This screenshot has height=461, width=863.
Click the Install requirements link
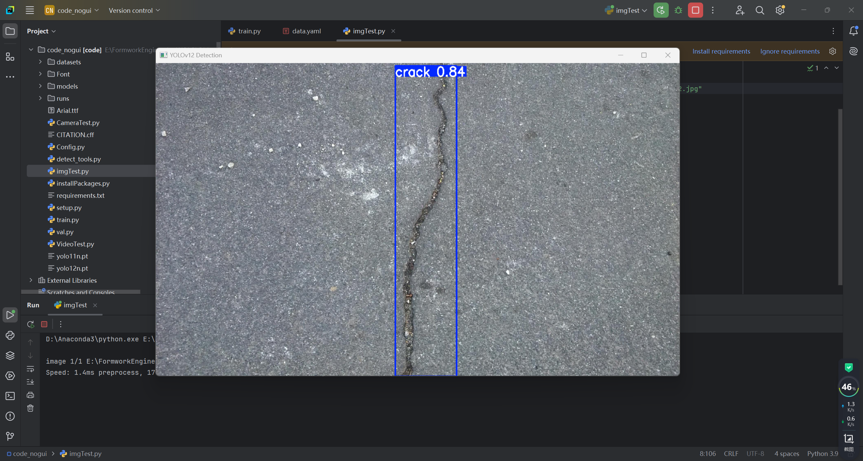click(721, 51)
